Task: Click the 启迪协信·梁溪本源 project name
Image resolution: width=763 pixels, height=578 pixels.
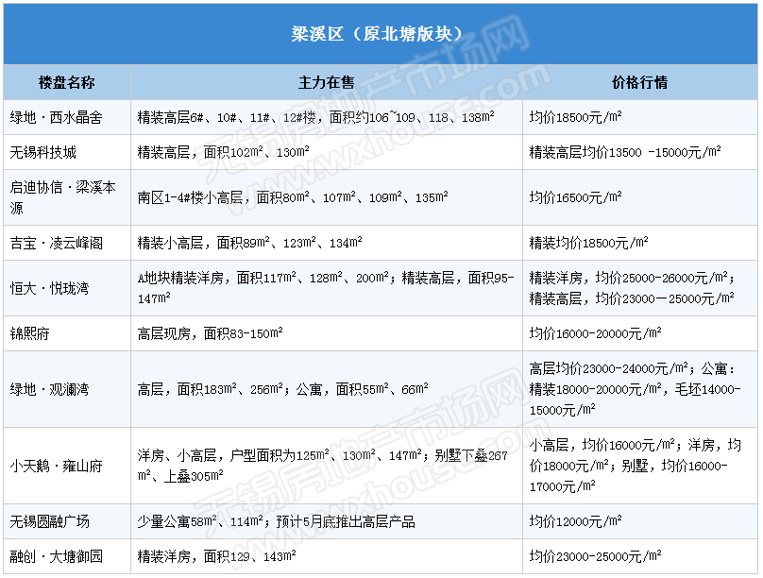Action: pyautogui.click(x=62, y=197)
